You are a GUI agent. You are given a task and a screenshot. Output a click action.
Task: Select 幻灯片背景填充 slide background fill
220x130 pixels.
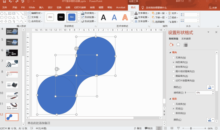[x=173, y=81]
